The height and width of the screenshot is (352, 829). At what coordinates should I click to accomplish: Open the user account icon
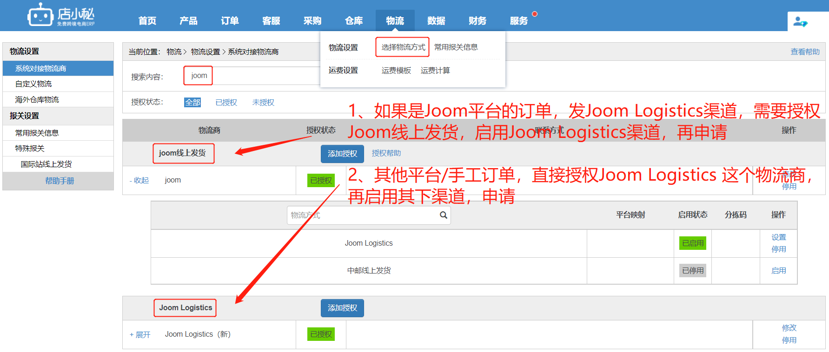click(800, 21)
